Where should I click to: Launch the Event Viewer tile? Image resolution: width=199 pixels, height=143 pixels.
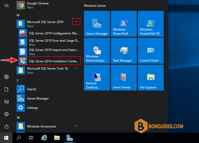(124, 78)
